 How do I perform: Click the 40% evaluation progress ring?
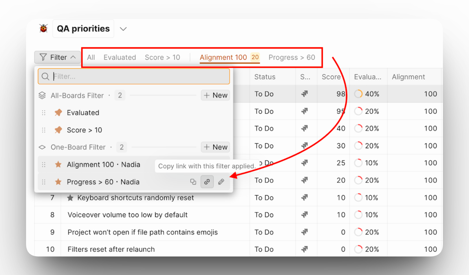click(x=358, y=94)
